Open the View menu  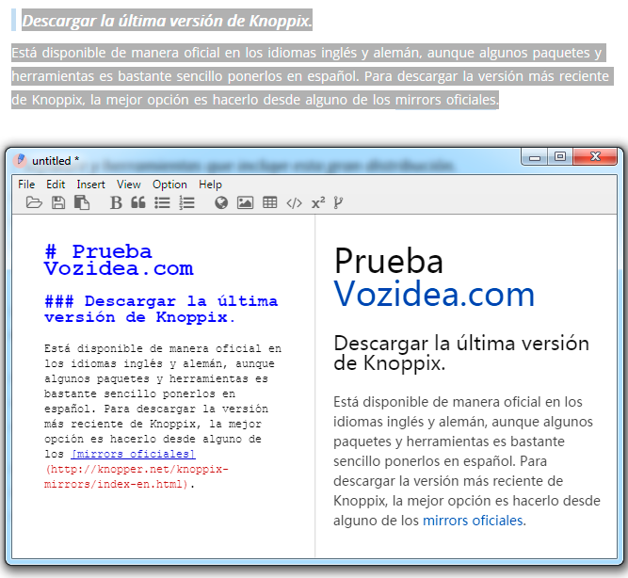[x=129, y=185]
